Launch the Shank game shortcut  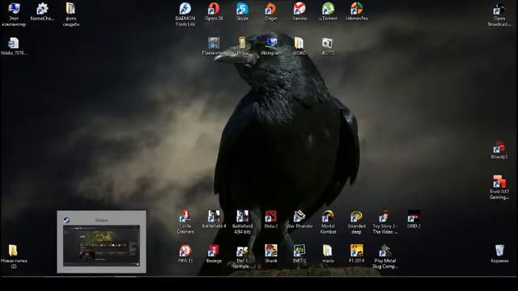tap(271, 254)
